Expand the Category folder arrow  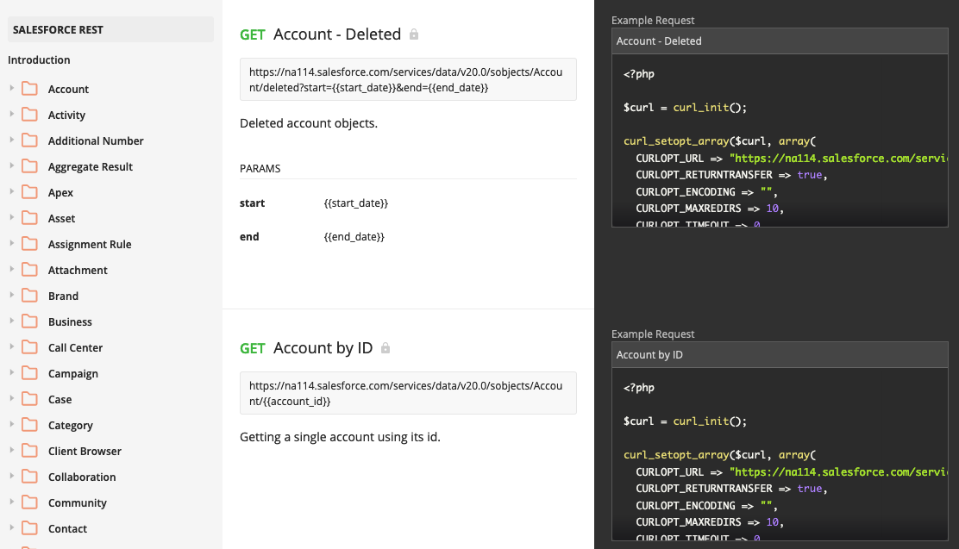coord(11,424)
